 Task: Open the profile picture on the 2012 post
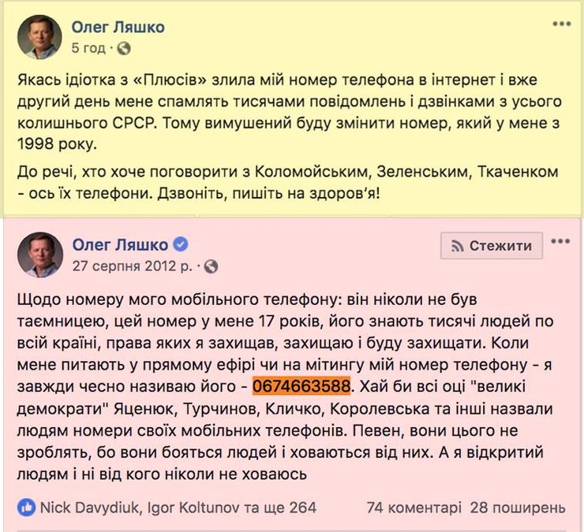click(x=39, y=254)
